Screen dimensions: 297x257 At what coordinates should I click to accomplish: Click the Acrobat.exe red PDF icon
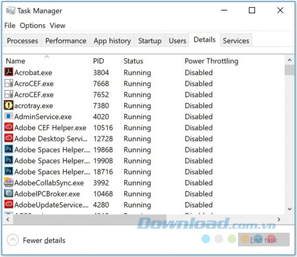click(9, 72)
